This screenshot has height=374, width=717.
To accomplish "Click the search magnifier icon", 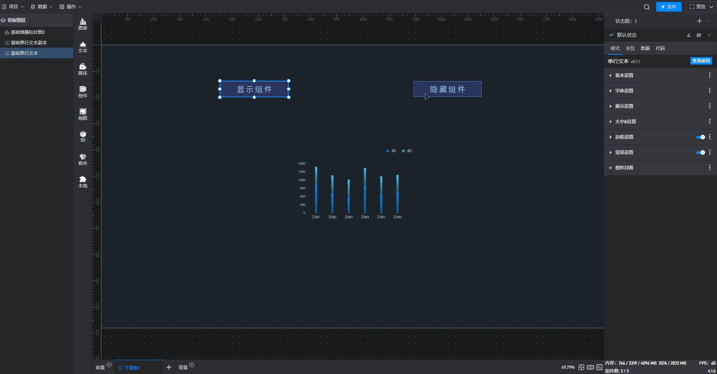I will click(646, 7).
